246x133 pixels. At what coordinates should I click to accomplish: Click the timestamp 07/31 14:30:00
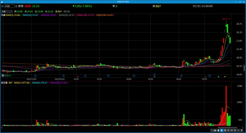[203, 6]
